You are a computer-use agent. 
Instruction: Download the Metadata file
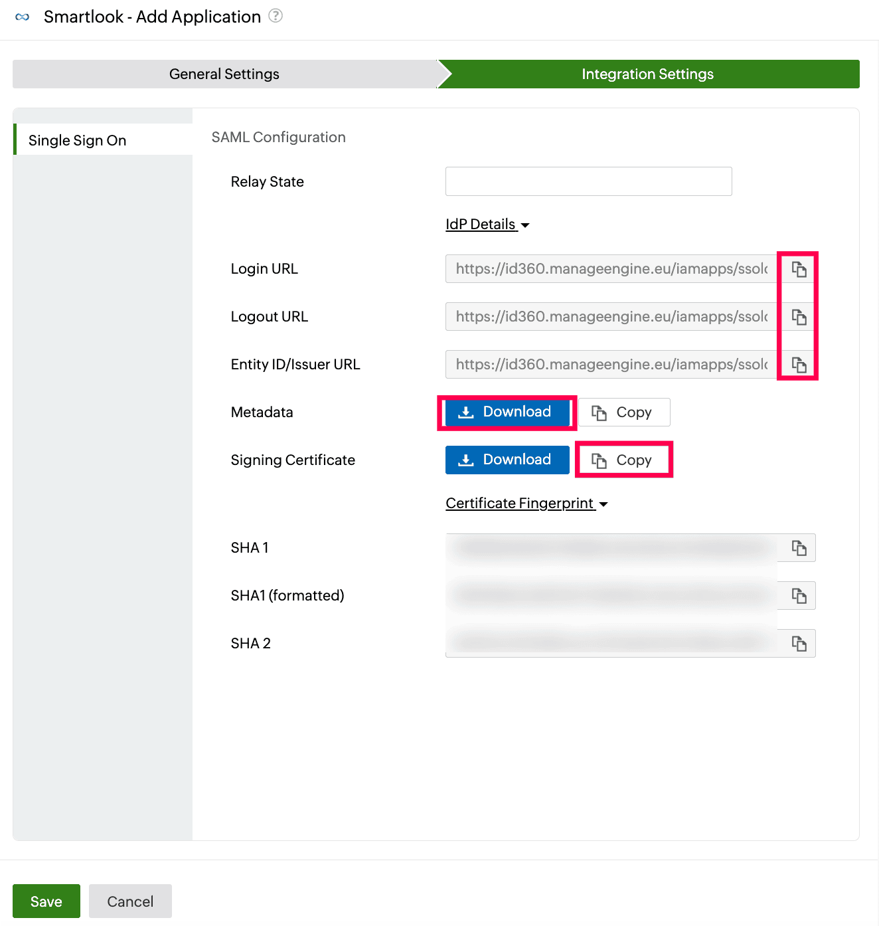click(x=507, y=412)
